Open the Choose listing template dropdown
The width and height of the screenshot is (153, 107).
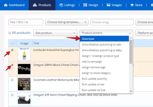(x=67, y=22)
